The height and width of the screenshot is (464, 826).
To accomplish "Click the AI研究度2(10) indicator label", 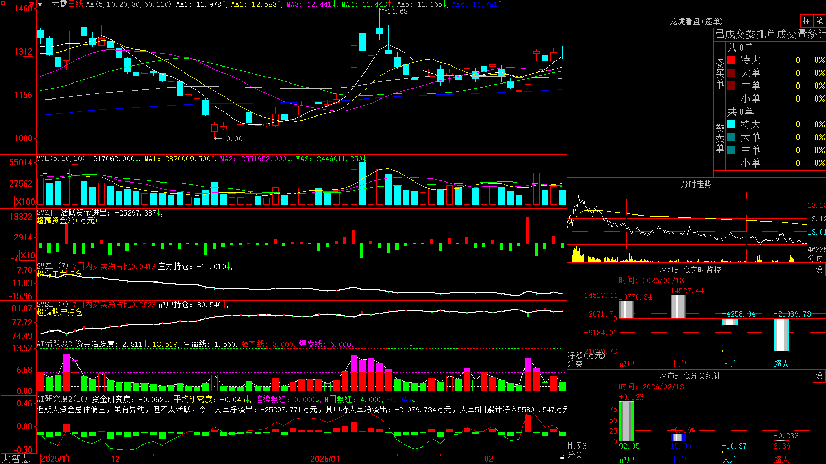I will click(x=62, y=399).
